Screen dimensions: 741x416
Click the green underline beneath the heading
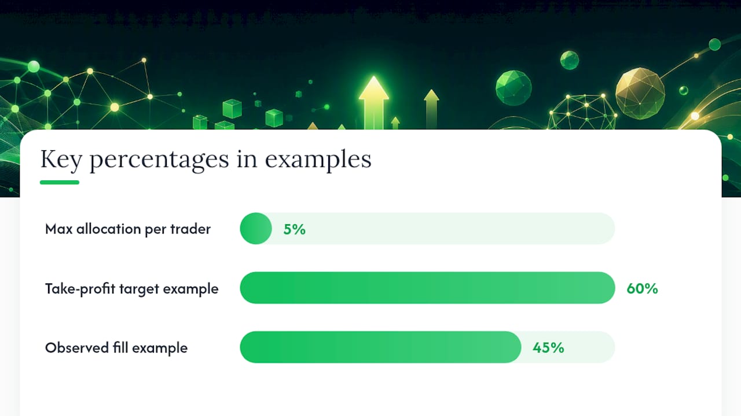click(60, 183)
